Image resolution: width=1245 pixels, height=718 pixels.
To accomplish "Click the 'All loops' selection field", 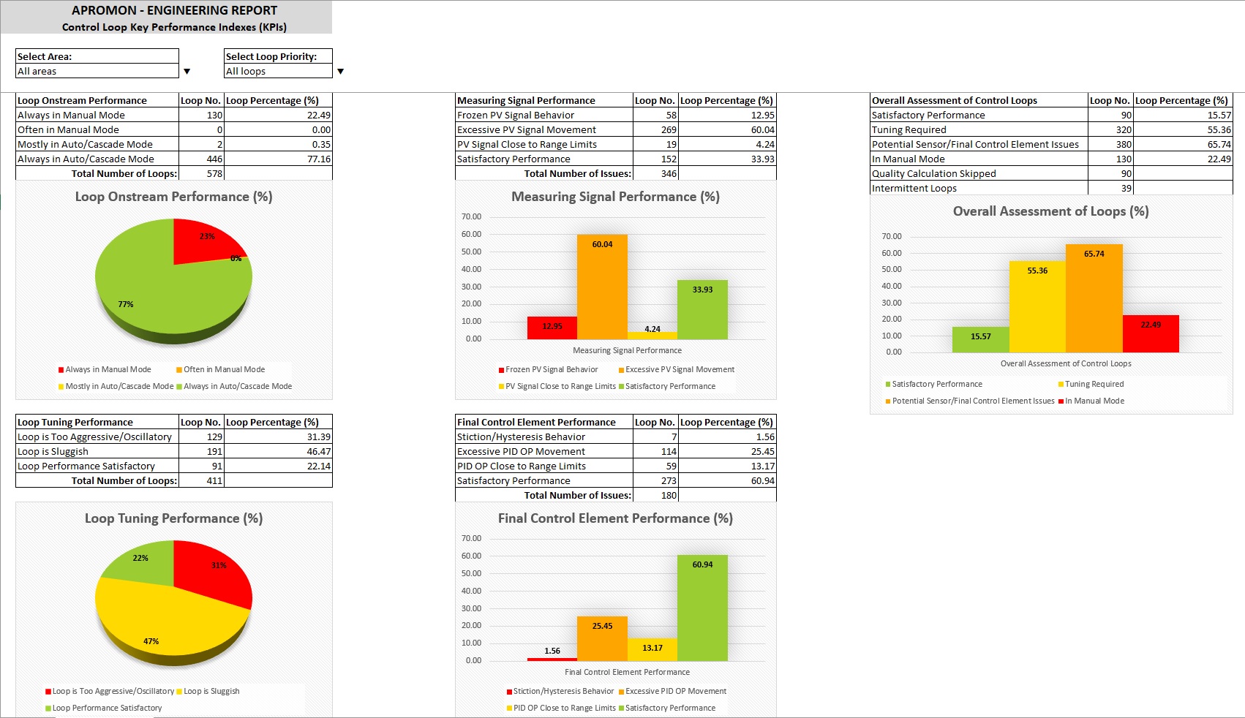I will point(278,71).
